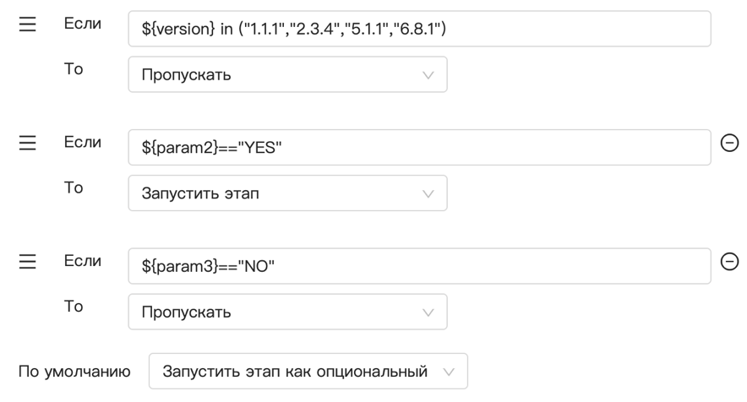Click the Если label of the param3 rule

coord(83,262)
